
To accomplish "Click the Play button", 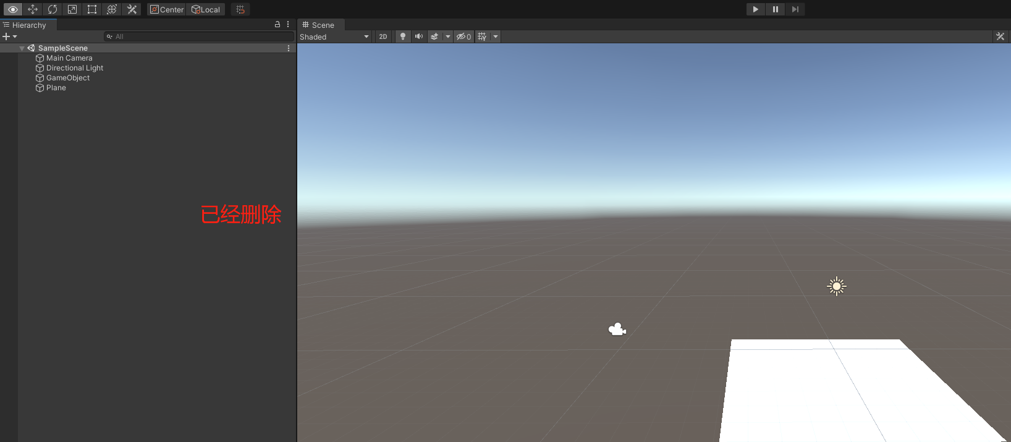I will point(755,9).
